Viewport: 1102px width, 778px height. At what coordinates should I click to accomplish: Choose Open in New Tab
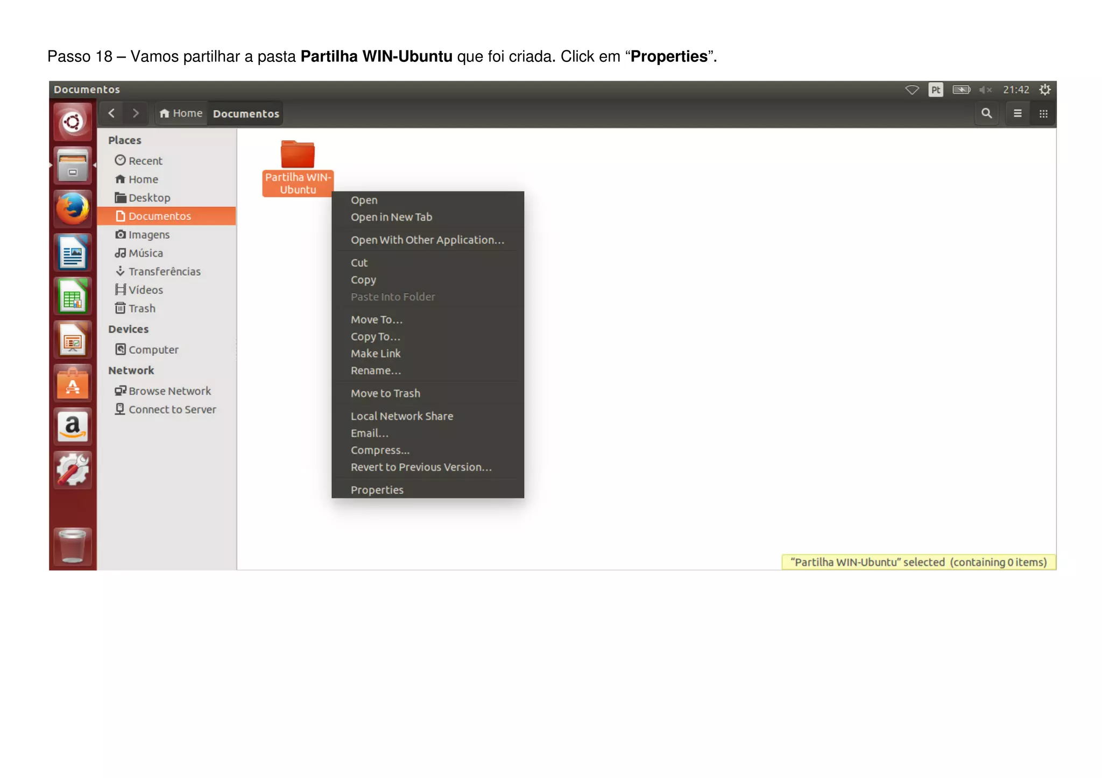(x=428, y=217)
